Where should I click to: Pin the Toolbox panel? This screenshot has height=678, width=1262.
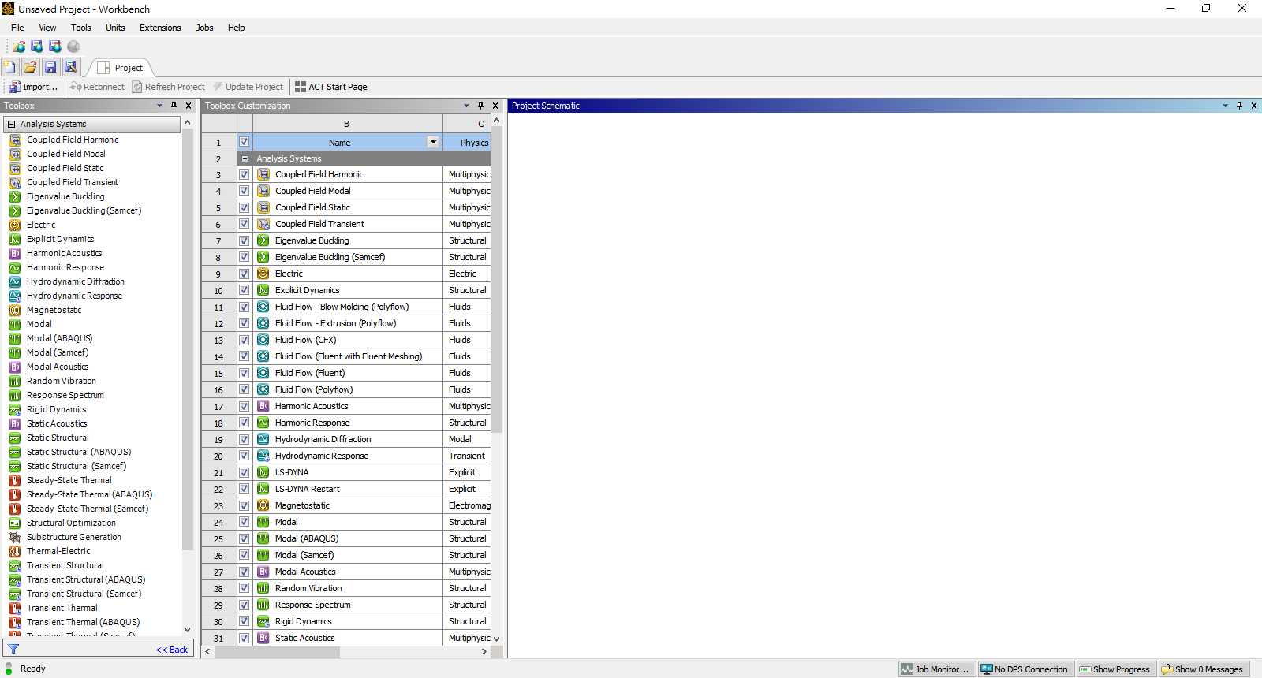pos(174,106)
